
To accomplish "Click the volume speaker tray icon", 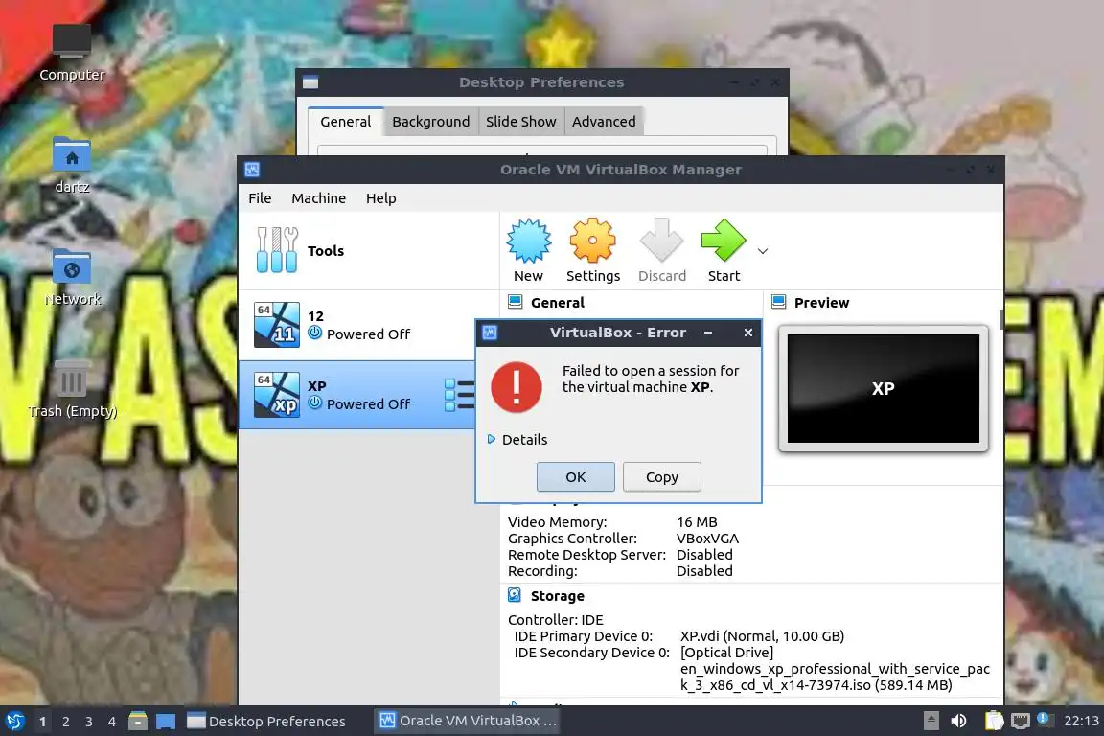I will [x=958, y=721].
